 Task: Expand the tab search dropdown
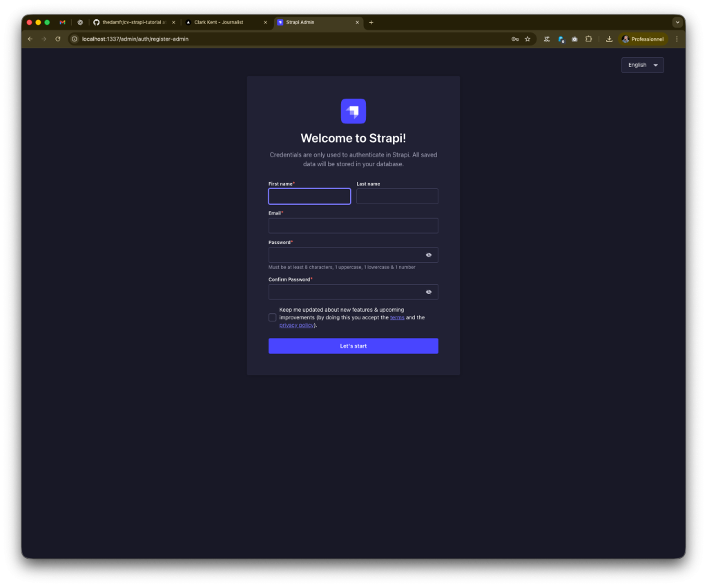[677, 22]
